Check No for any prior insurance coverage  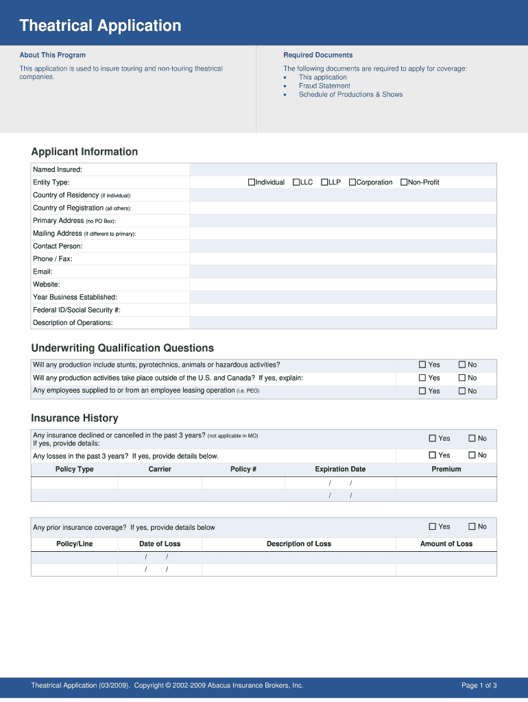[x=472, y=526]
